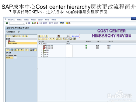
Task: Open the 编辑(E) menu
Action: point(20,20)
